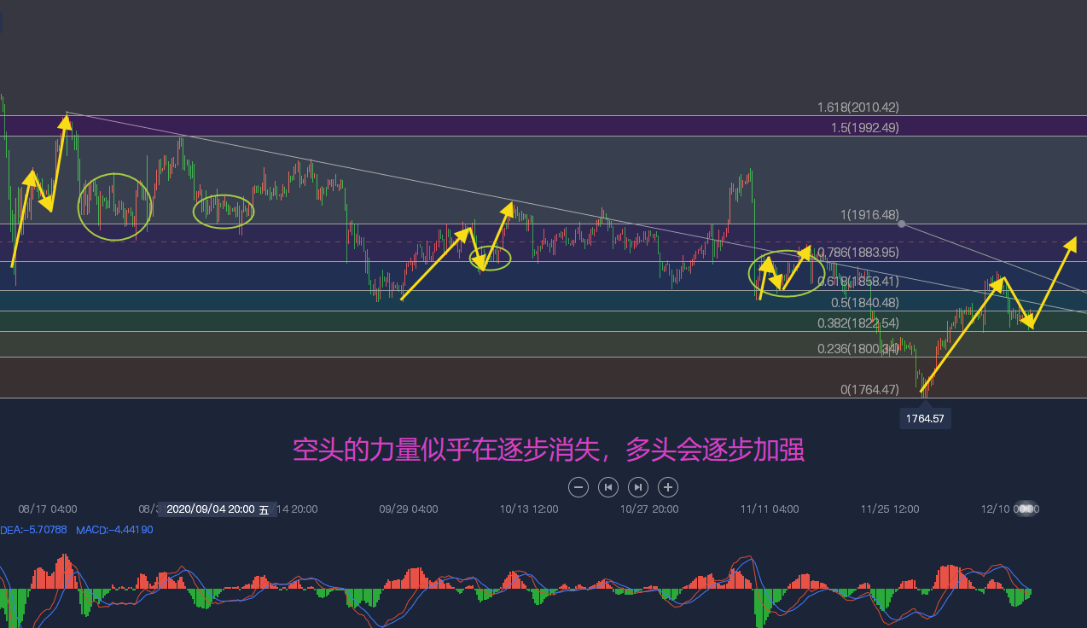
Task: Click the 0.382(1822.54) Fibonacci label
Action: tap(857, 323)
